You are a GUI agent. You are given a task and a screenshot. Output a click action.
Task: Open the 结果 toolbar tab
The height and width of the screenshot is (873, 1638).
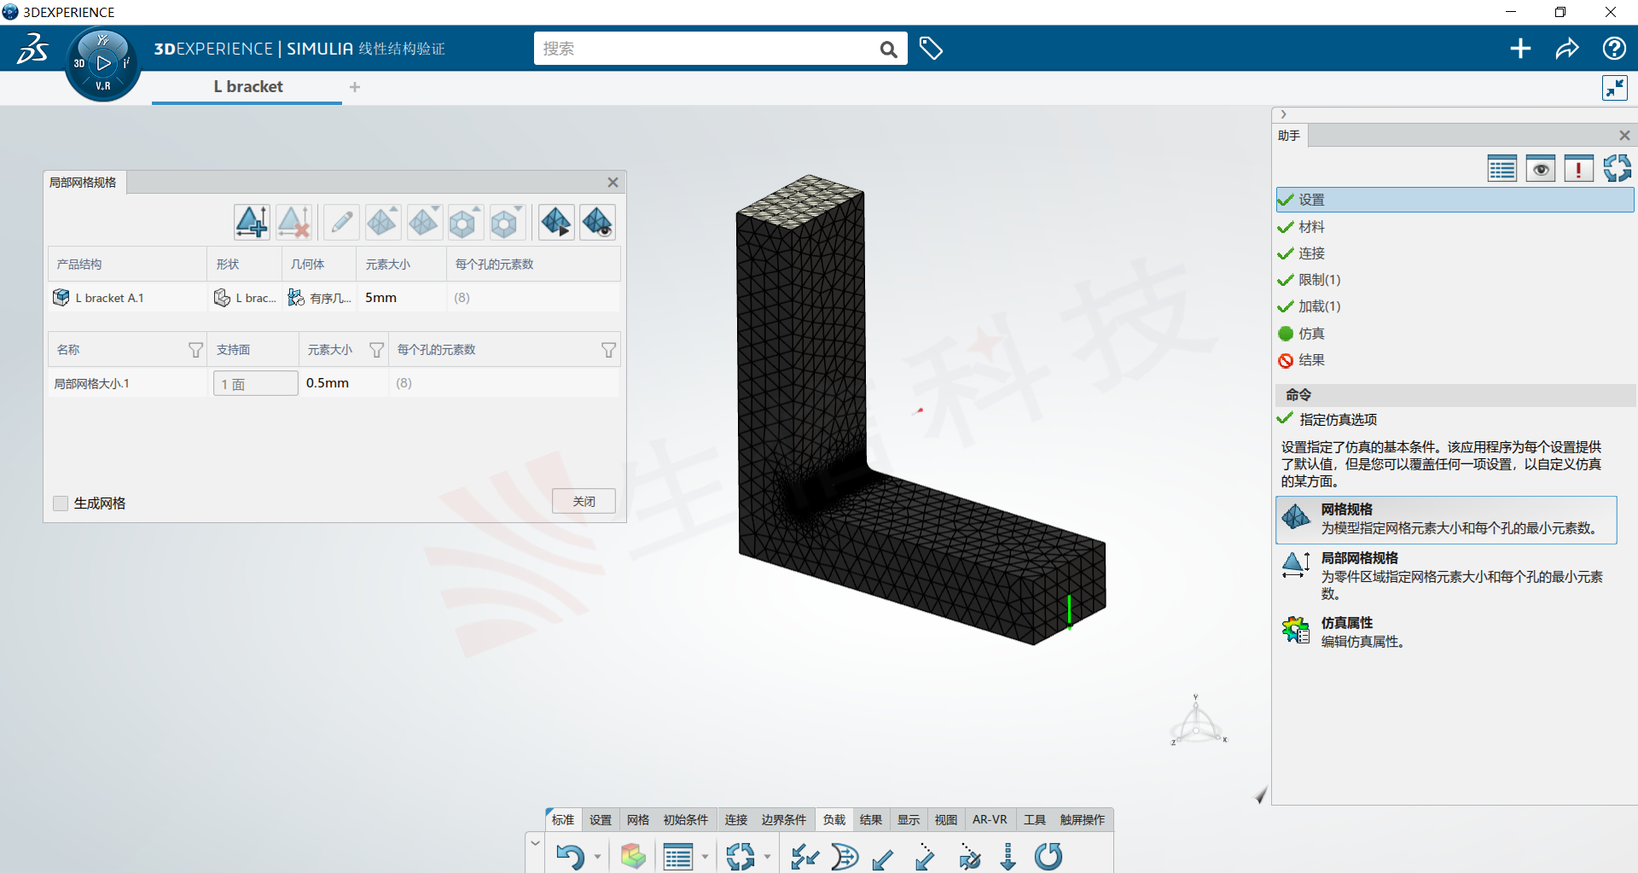[871, 820]
